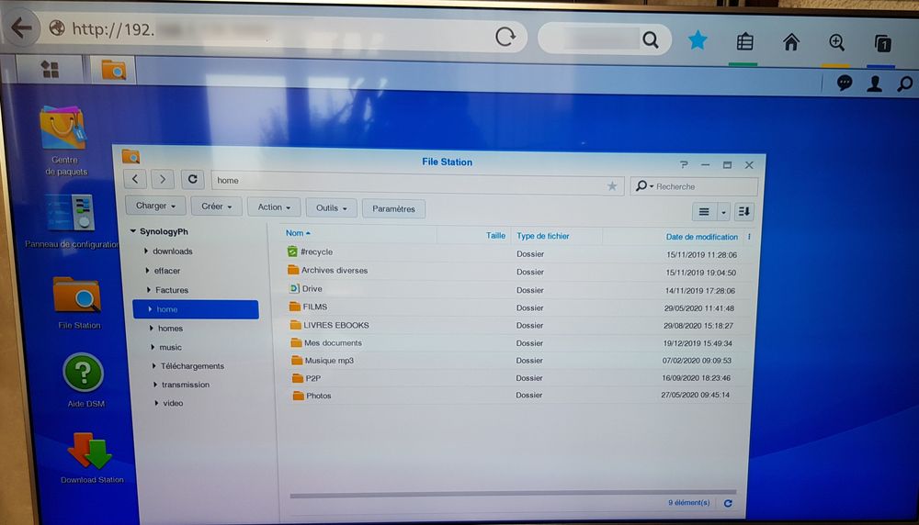Open File Station help question mark

tap(684, 164)
